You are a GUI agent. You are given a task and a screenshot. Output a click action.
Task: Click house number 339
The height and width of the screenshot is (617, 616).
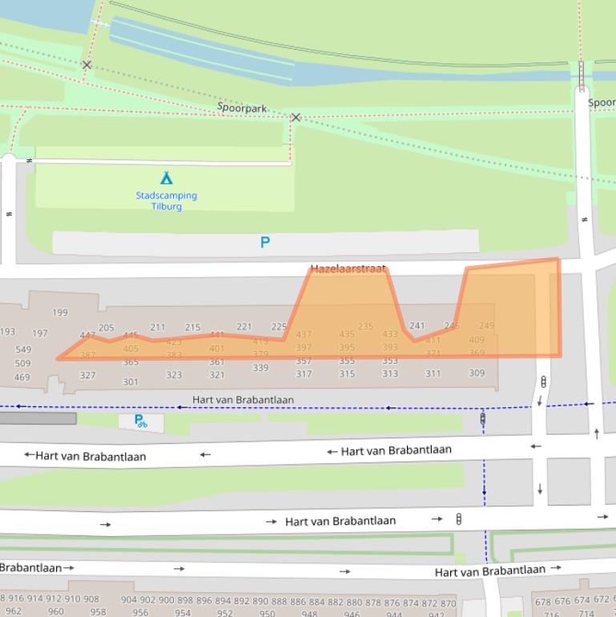pos(260,368)
